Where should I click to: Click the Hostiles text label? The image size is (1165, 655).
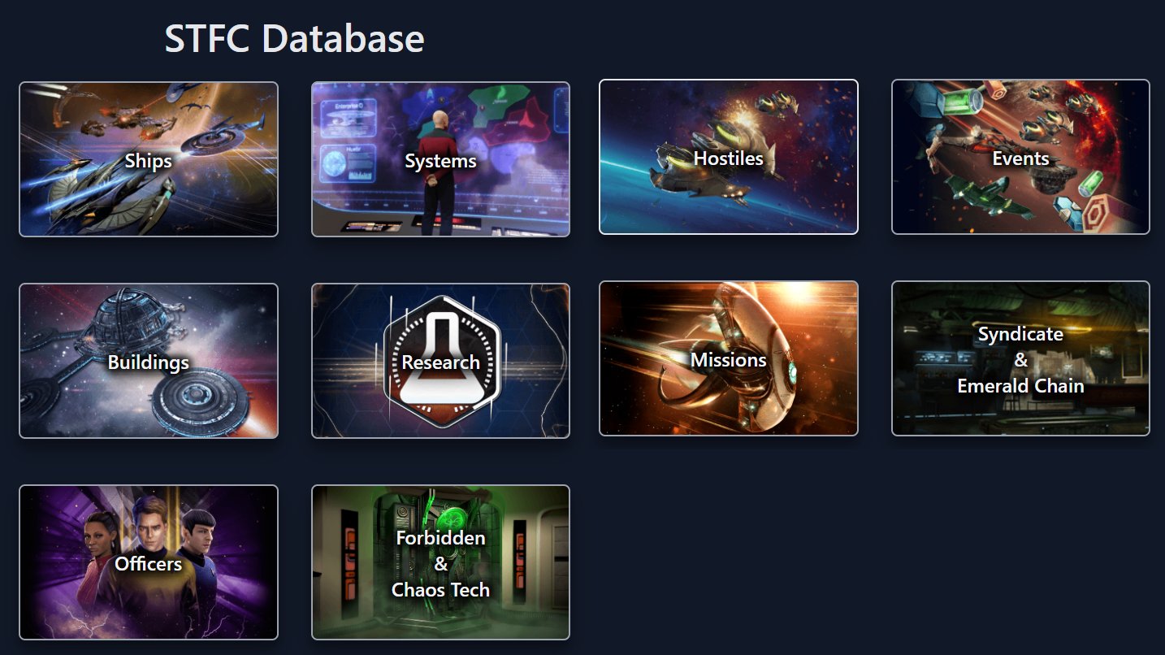[x=729, y=158]
